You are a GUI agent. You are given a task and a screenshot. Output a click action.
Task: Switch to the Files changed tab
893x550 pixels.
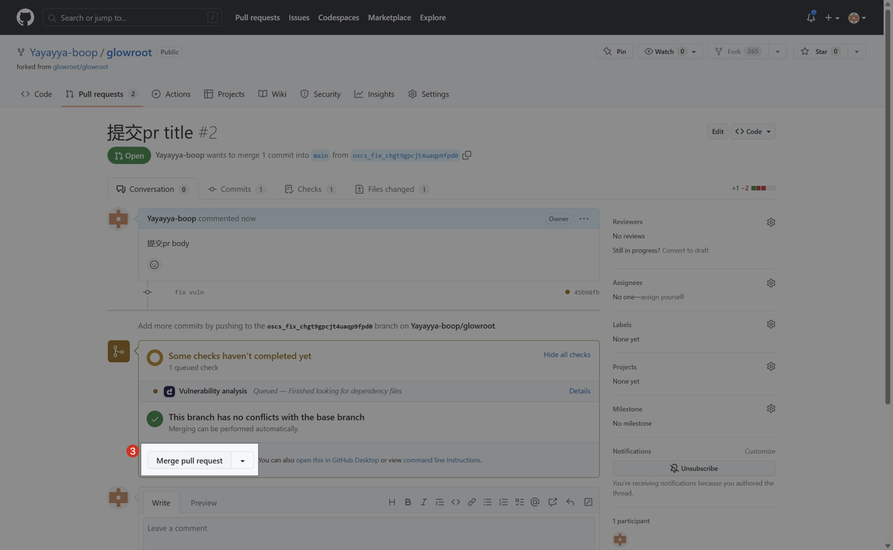pos(391,189)
